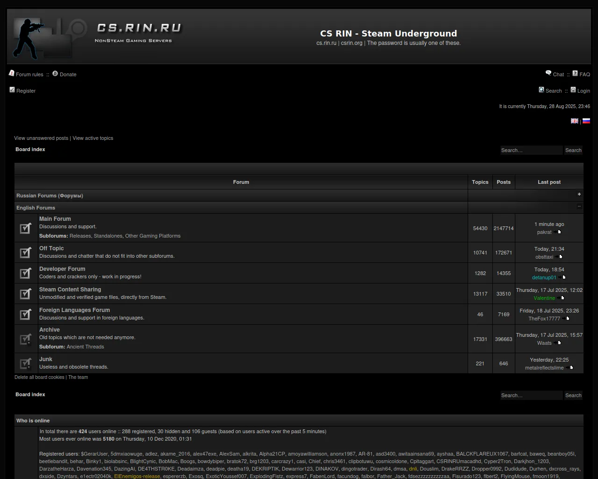The width and height of the screenshot is (598, 479).
Task: Click the Login icon
Action: (x=573, y=90)
